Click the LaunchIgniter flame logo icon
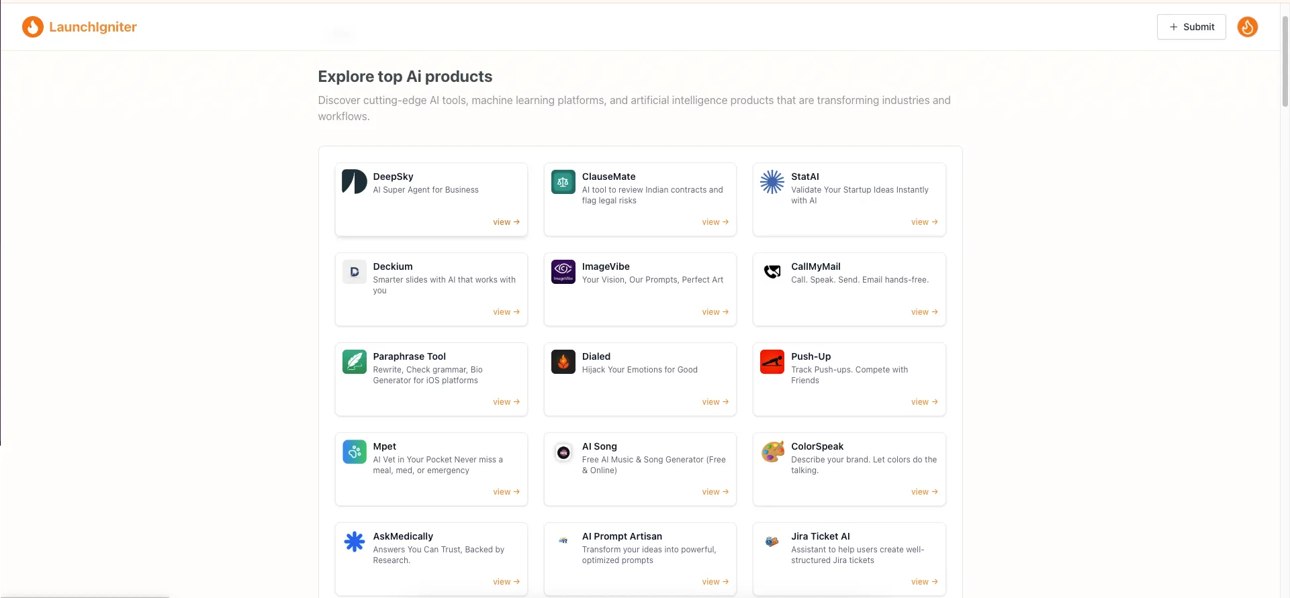The height and width of the screenshot is (598, 1290). coord(32,27)
